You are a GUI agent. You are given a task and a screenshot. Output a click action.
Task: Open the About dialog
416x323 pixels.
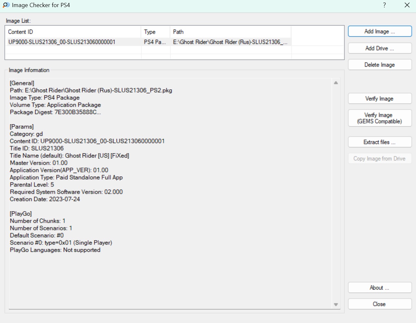[380, 288]
